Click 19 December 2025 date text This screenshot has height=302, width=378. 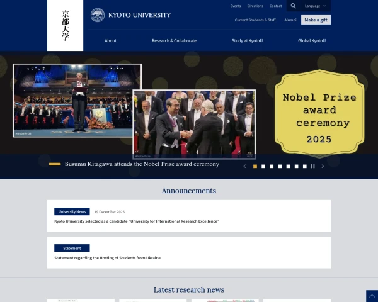(x=110, y=212)
